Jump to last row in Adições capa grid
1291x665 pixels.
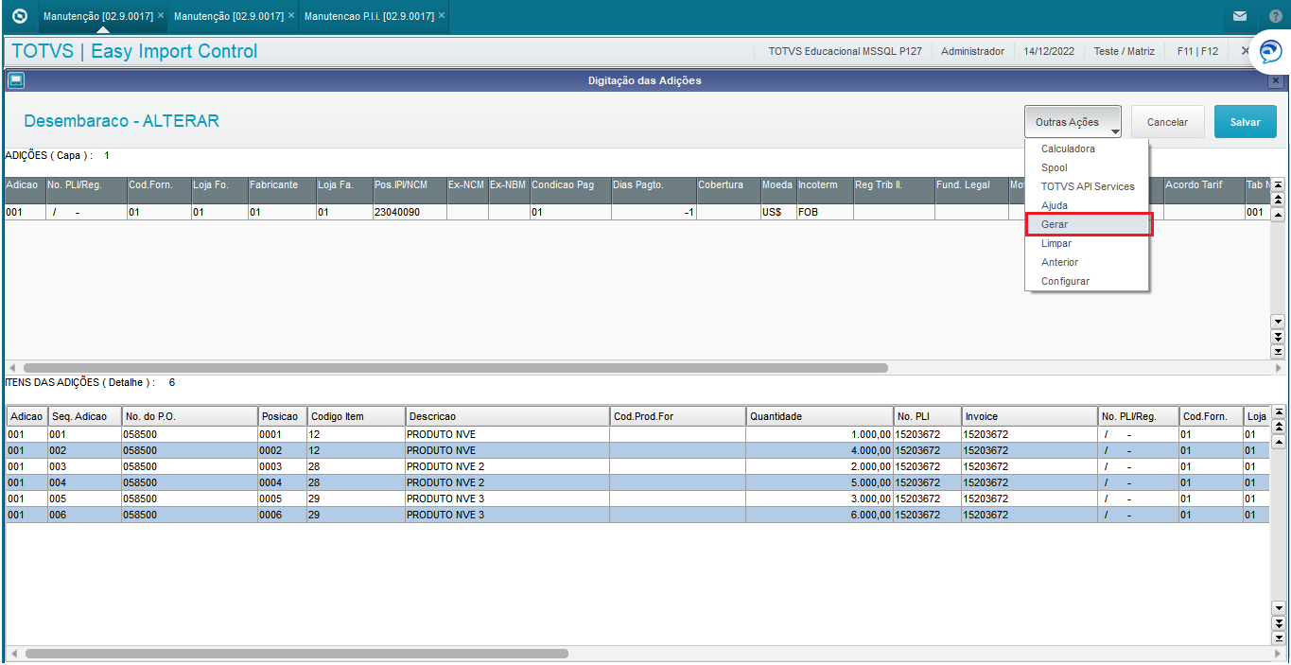[x=1278, y=352]
